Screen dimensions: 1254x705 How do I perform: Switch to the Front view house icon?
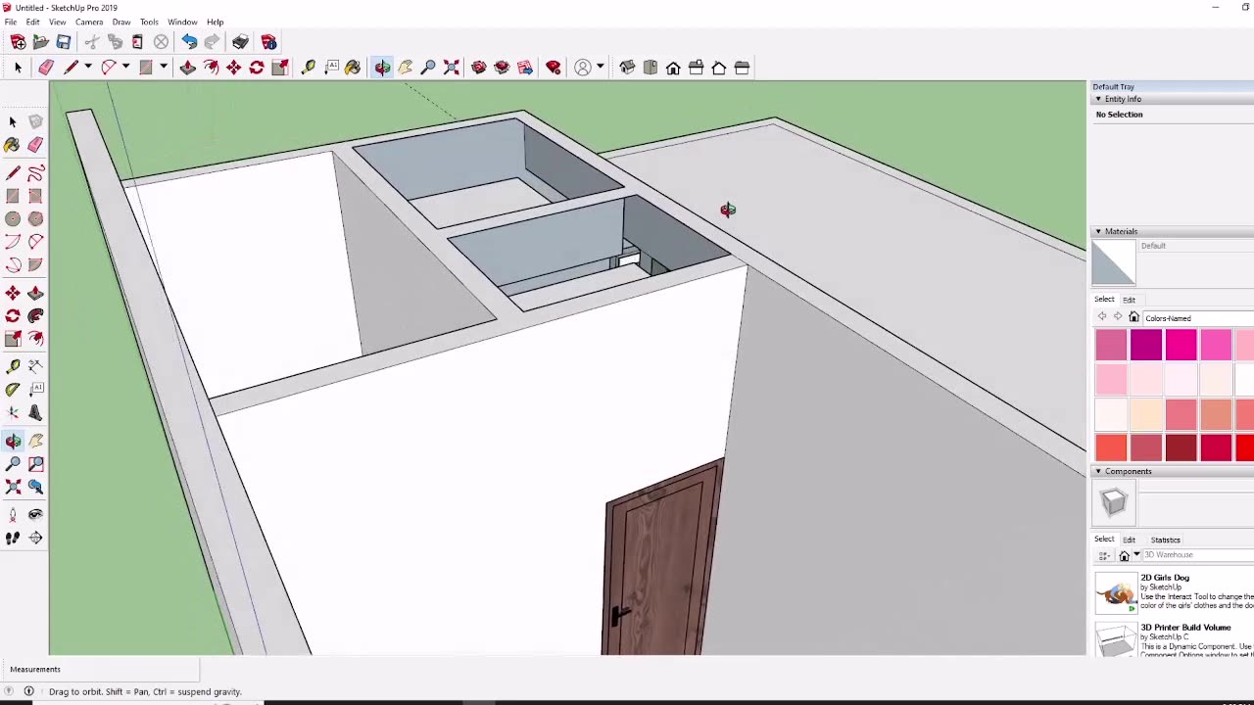tap(673, 68)
